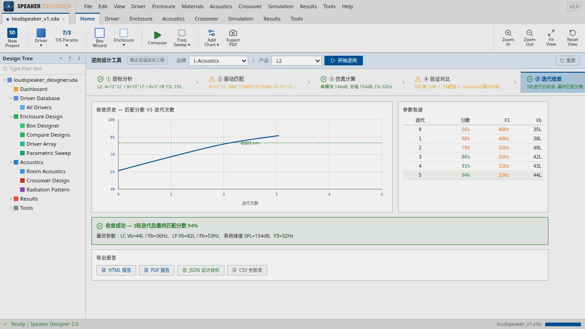Run Compute simulation
The height and width of the screenshot is (329, 585).
click(x=157, y=37)
